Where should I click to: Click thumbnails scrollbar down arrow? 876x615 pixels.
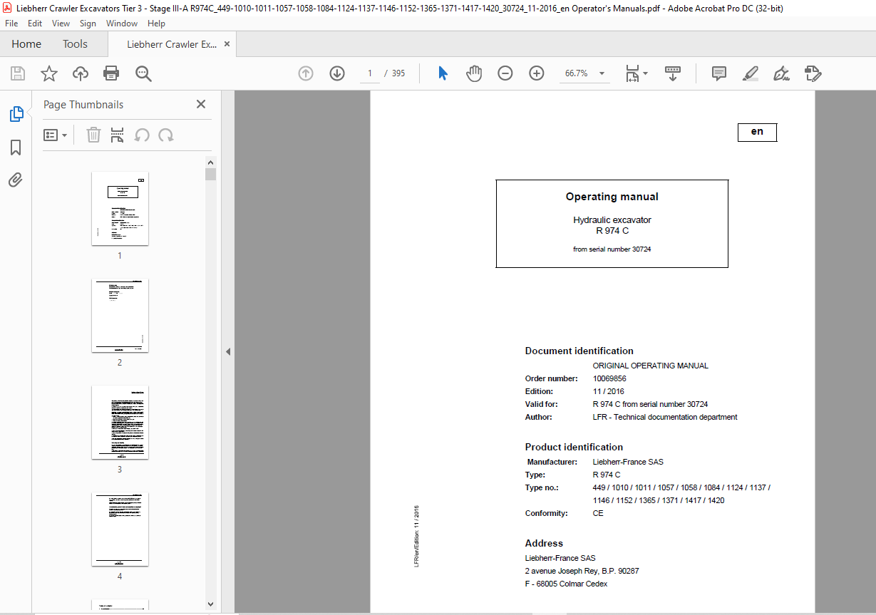[210, 604]
